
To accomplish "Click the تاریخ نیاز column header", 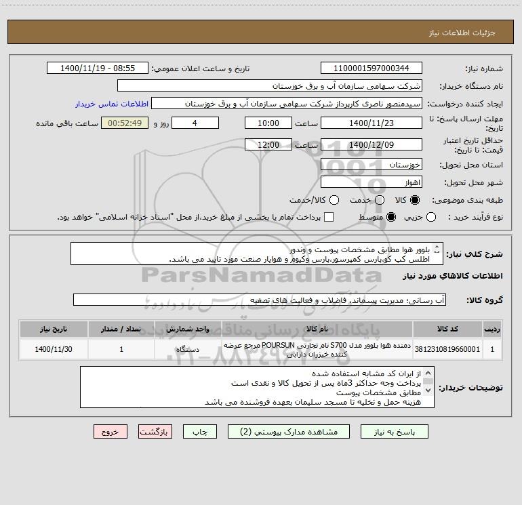I will (54, 329).
